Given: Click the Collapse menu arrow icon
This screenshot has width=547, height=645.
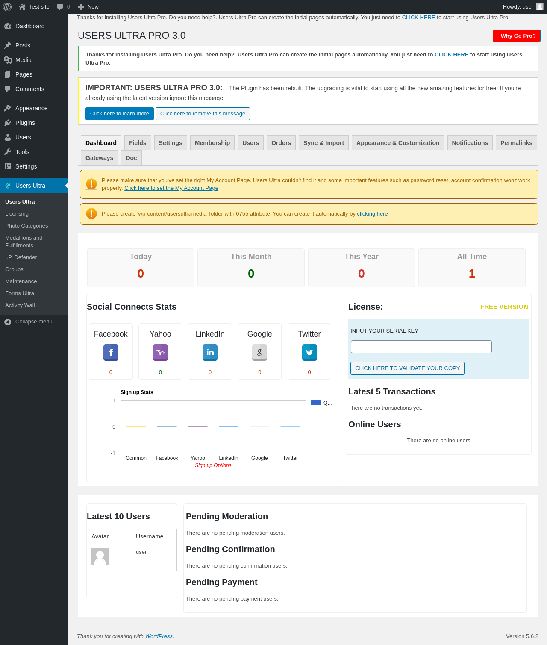Looking at the screenshot, I should 8,322.
